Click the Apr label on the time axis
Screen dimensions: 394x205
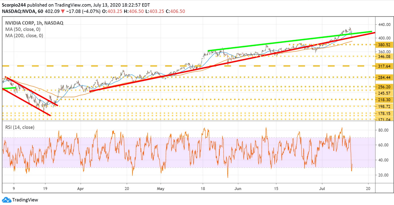click(81, 188)
